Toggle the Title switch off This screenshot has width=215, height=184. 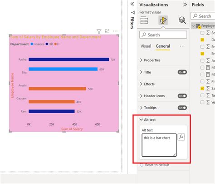tap(182, 72)
